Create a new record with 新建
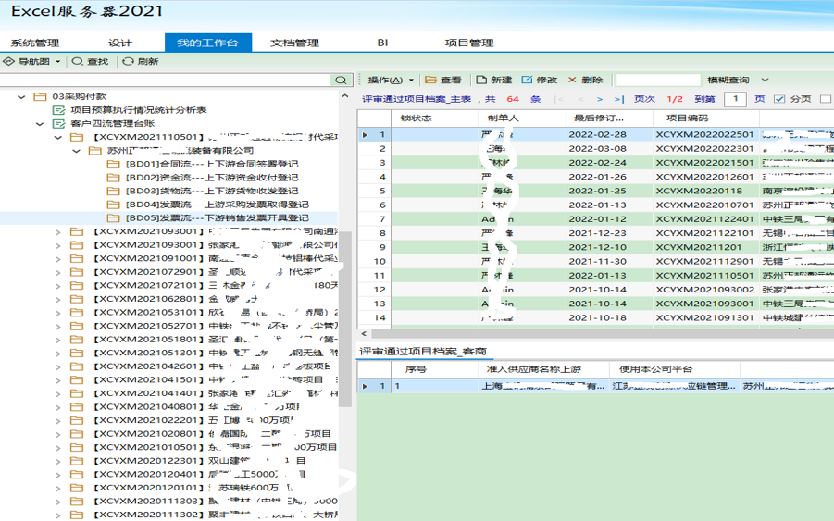The height and width of the screenshot is (521, 834). tap(493, 80)
